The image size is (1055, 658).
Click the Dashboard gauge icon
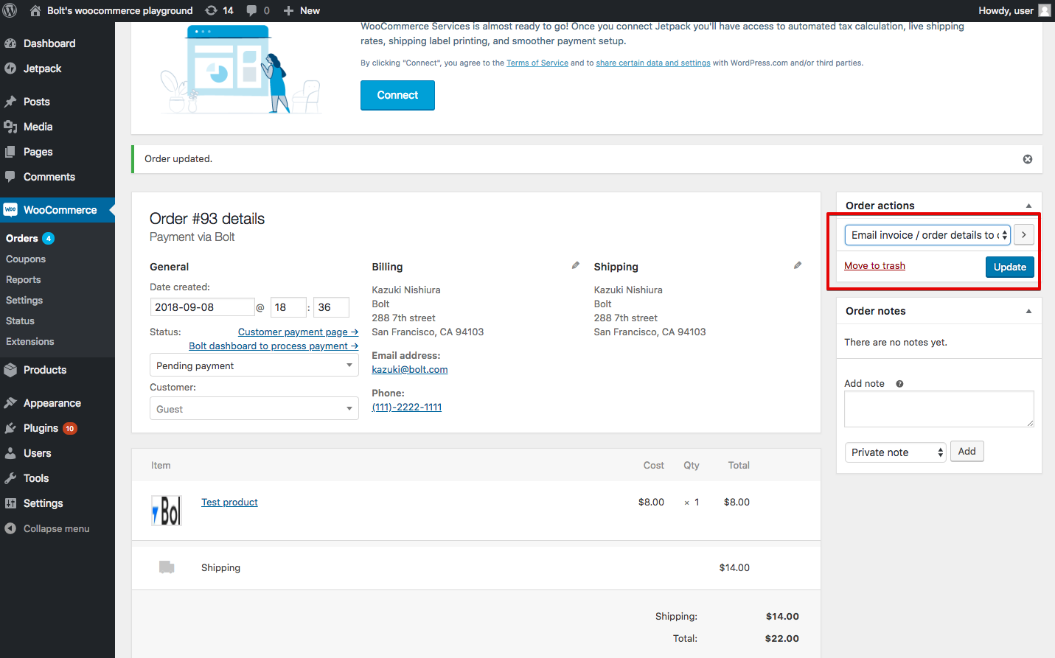pyautogui.click(x=10, y=43)
